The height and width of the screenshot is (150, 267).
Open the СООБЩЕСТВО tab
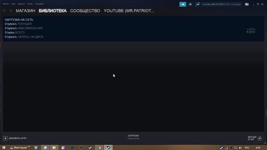pos(85,11)
